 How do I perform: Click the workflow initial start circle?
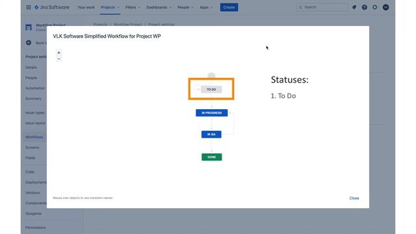(211, 75)
